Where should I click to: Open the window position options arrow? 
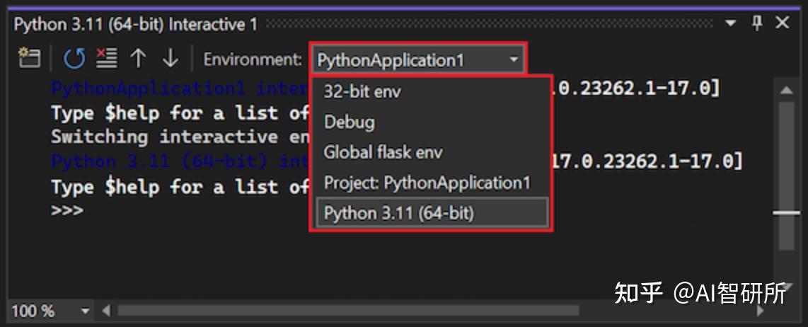[731, 24]
